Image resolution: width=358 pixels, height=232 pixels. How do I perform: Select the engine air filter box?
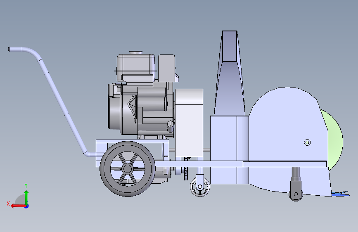[167, 68]
